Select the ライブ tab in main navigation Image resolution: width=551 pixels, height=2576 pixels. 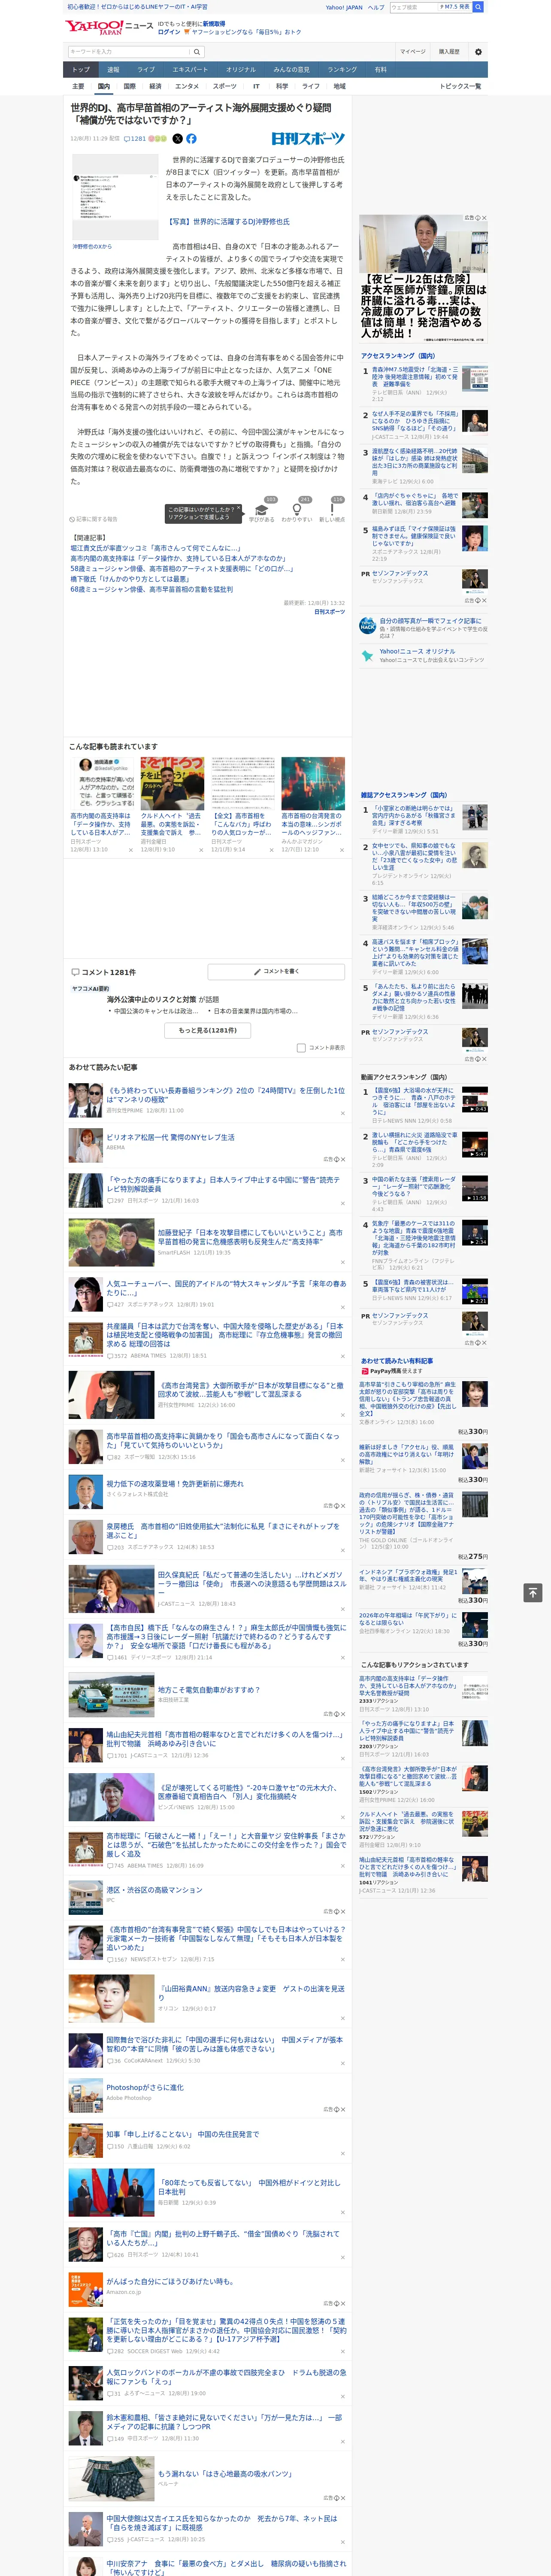146,70
